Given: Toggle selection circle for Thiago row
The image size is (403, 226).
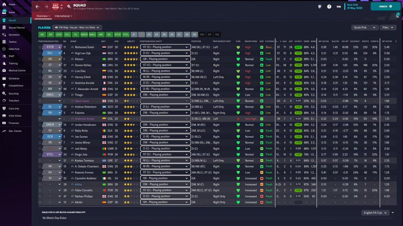Looking at the screenshot, I should 40,95.
